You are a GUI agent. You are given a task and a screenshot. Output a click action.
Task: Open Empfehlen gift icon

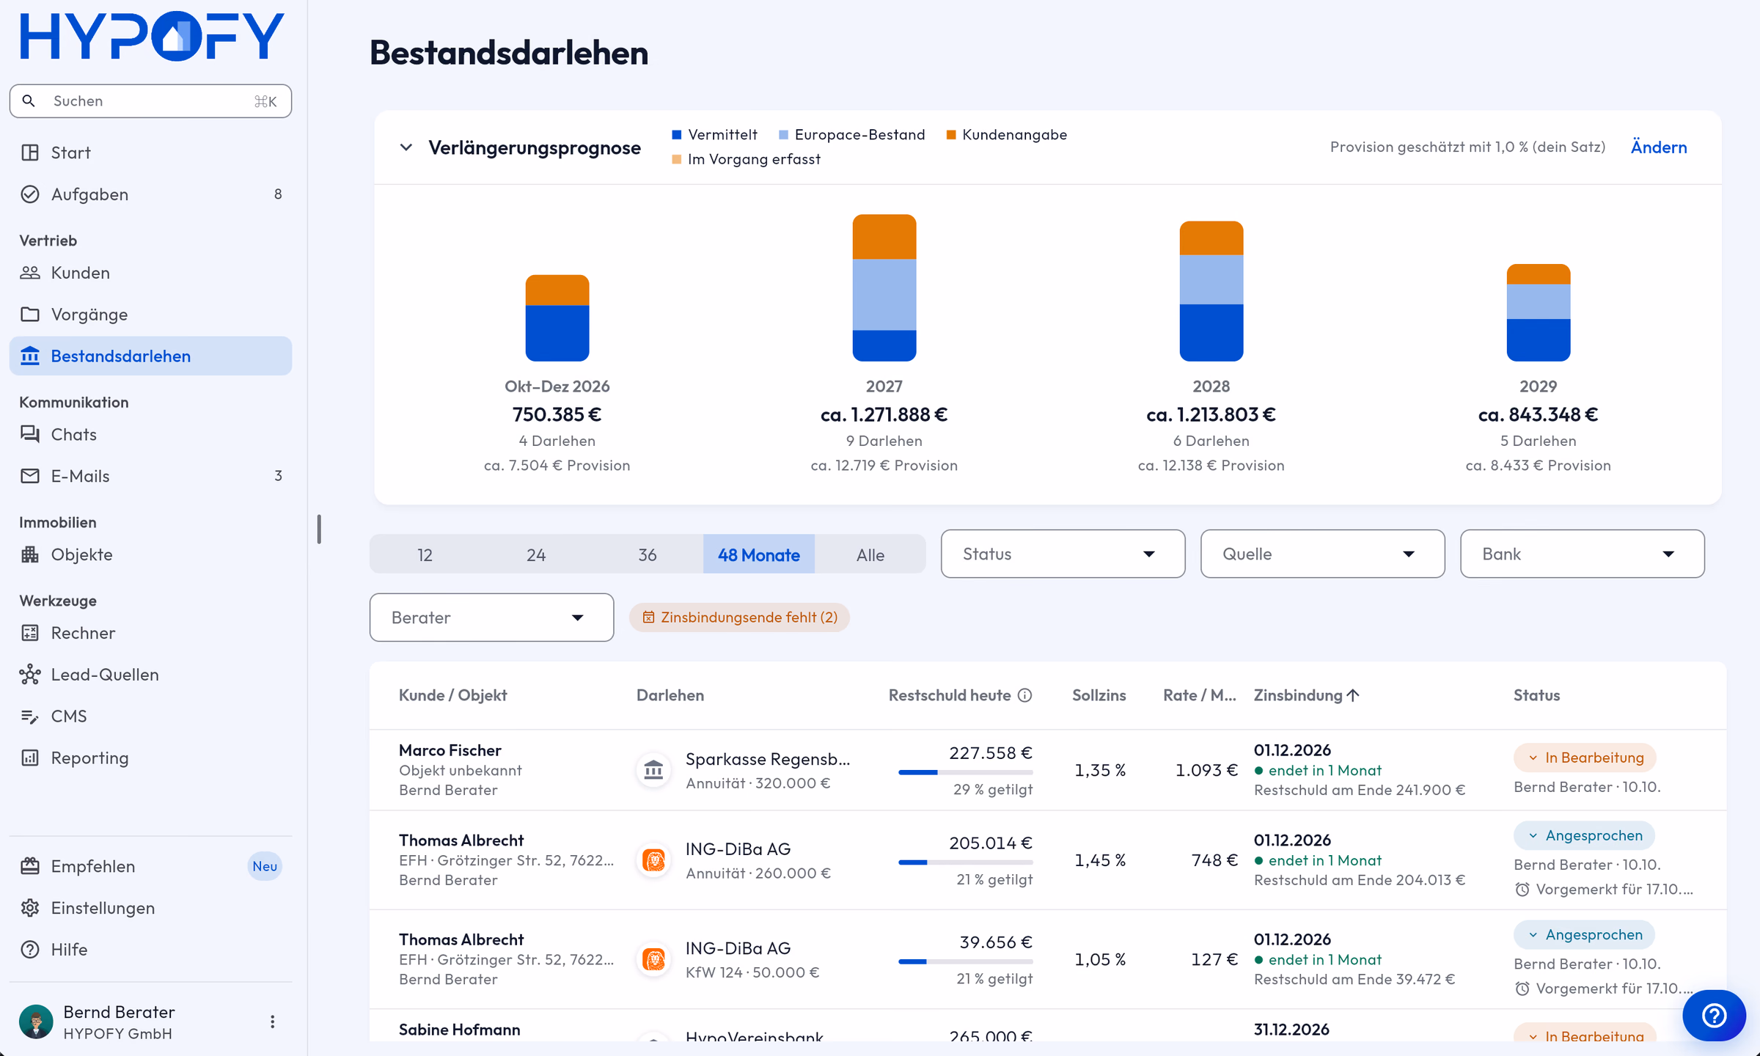coord(30,866)
